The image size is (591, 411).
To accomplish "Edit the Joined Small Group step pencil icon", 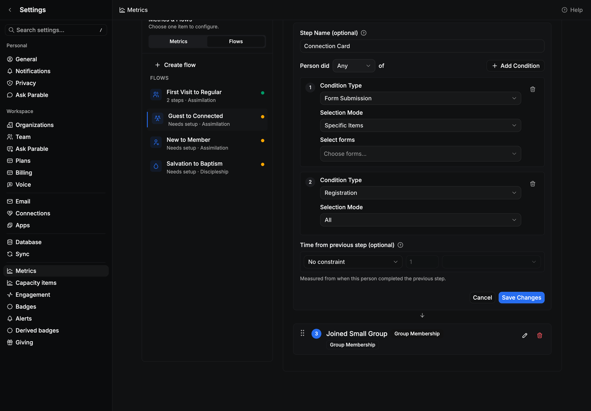I will 525,335.
